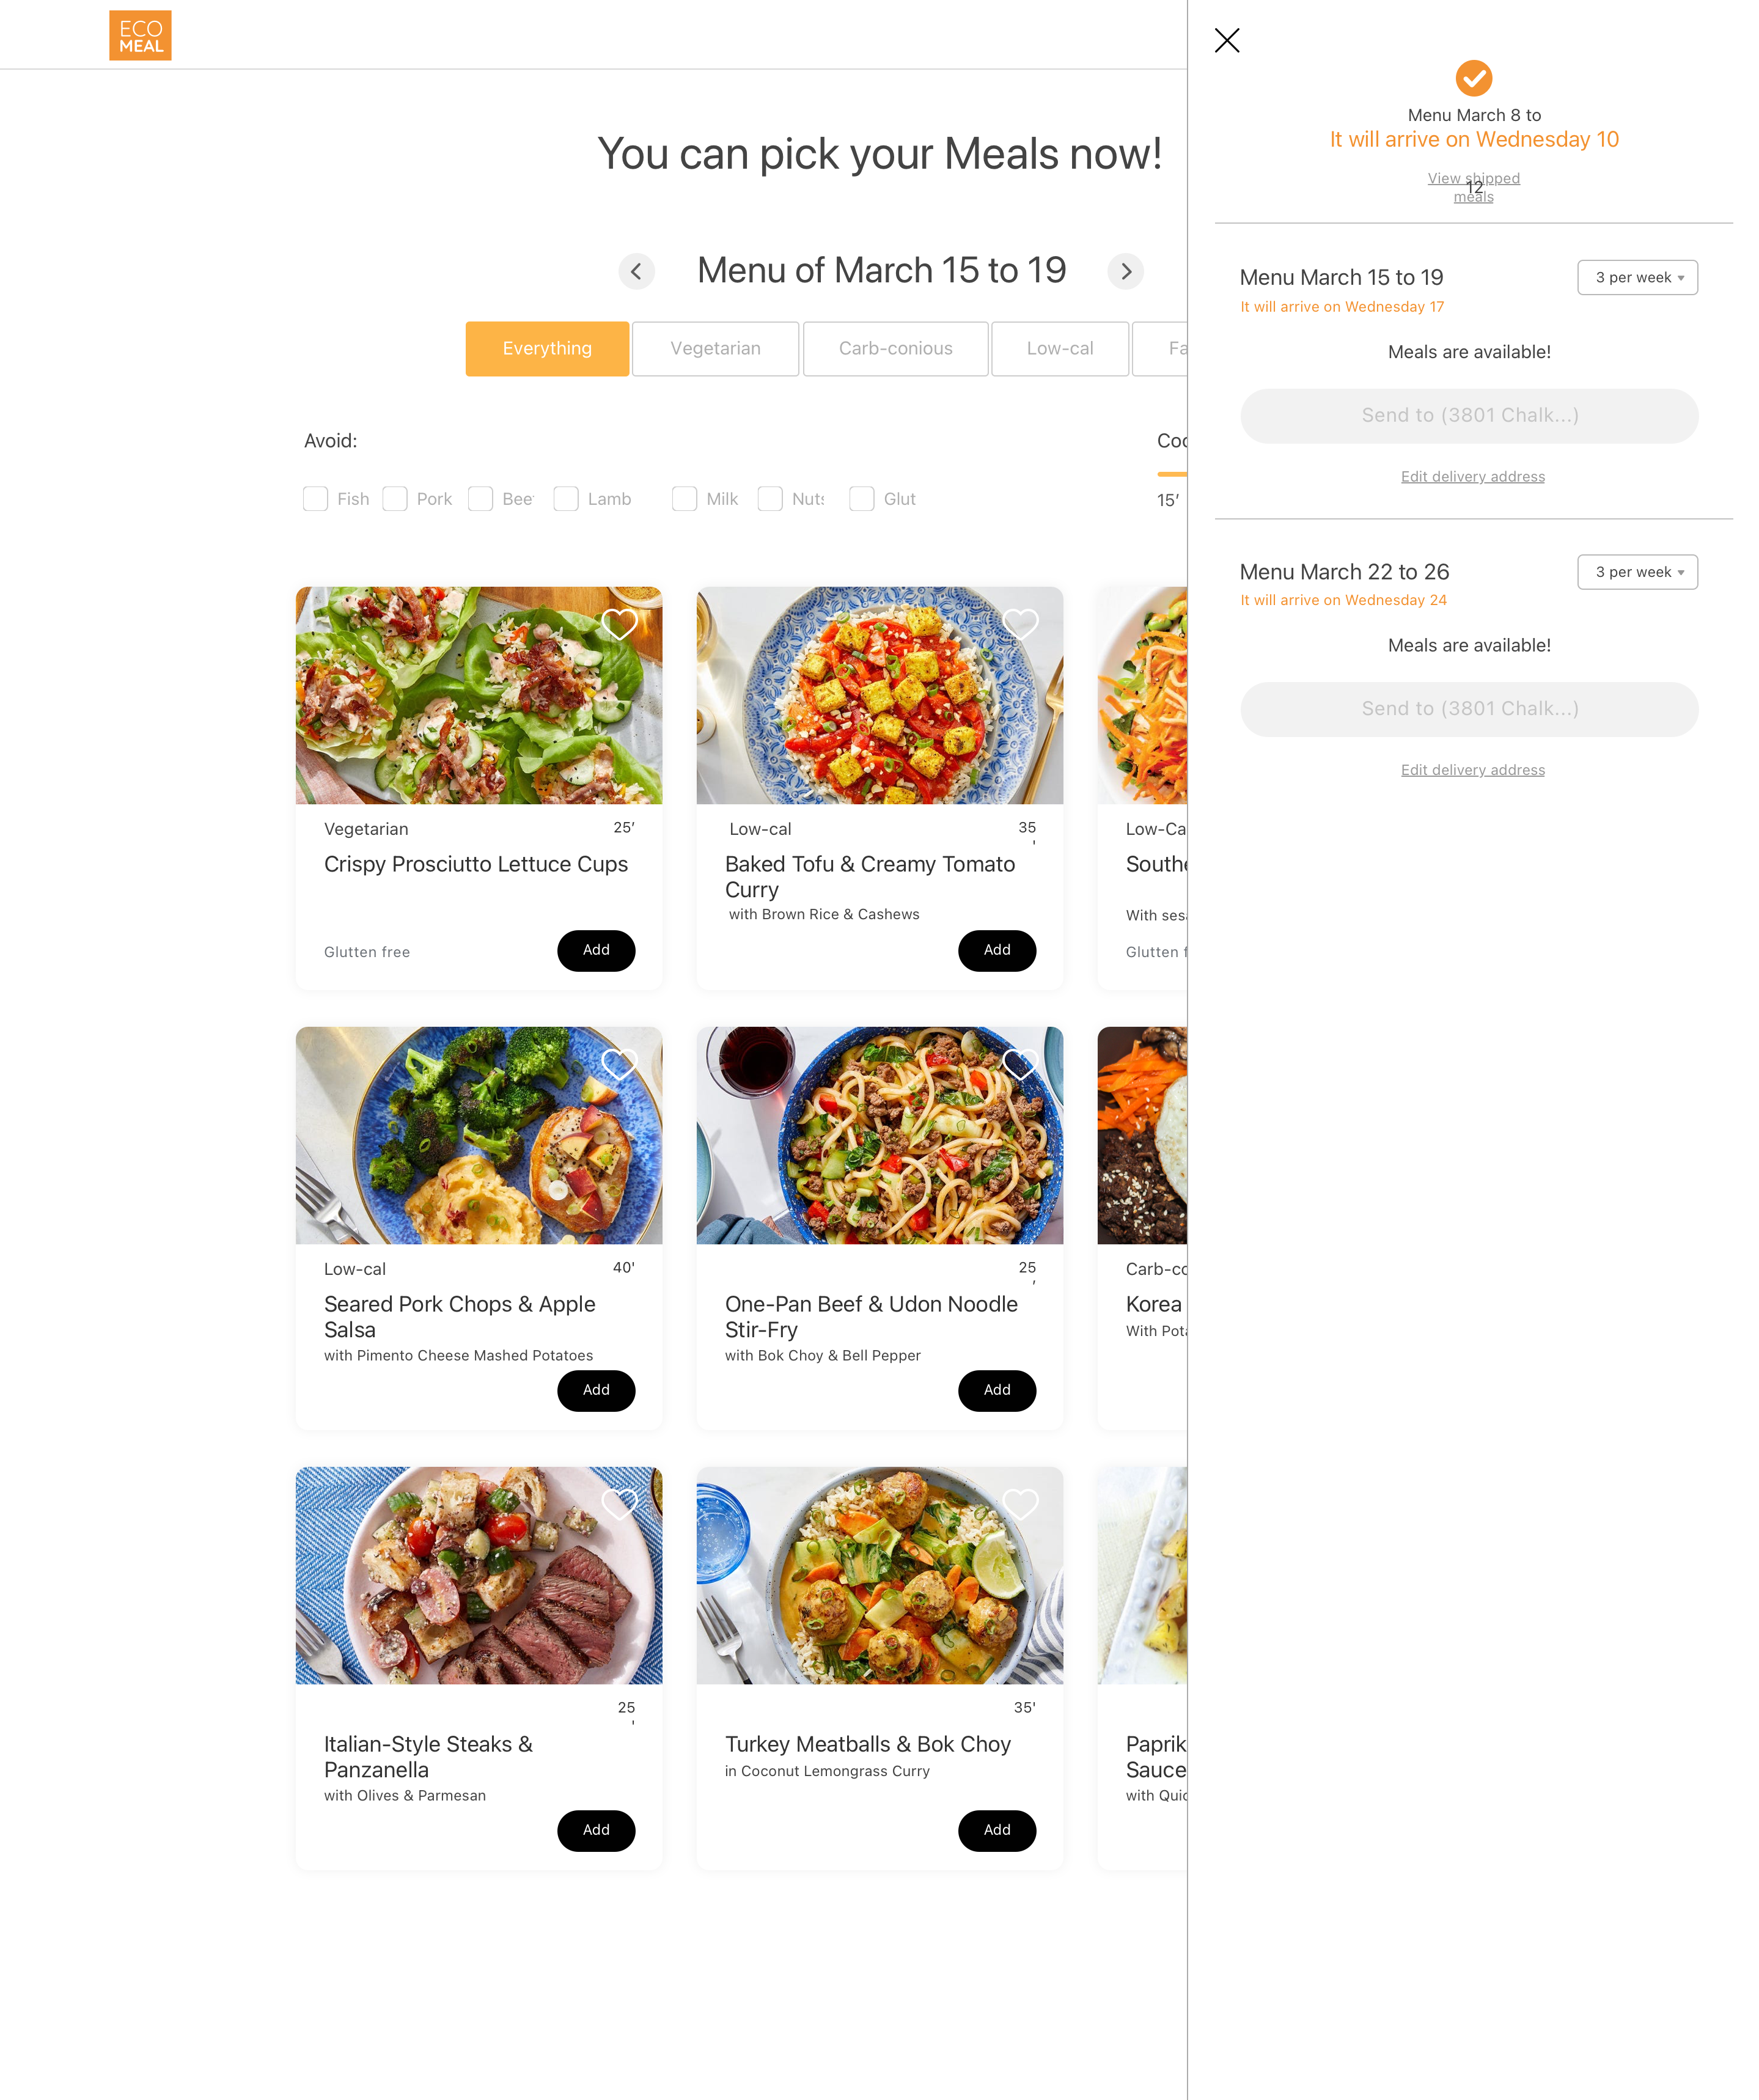Close the delivery side panel
This screenshot has height=2100, width=1759.
point(1227,40)
